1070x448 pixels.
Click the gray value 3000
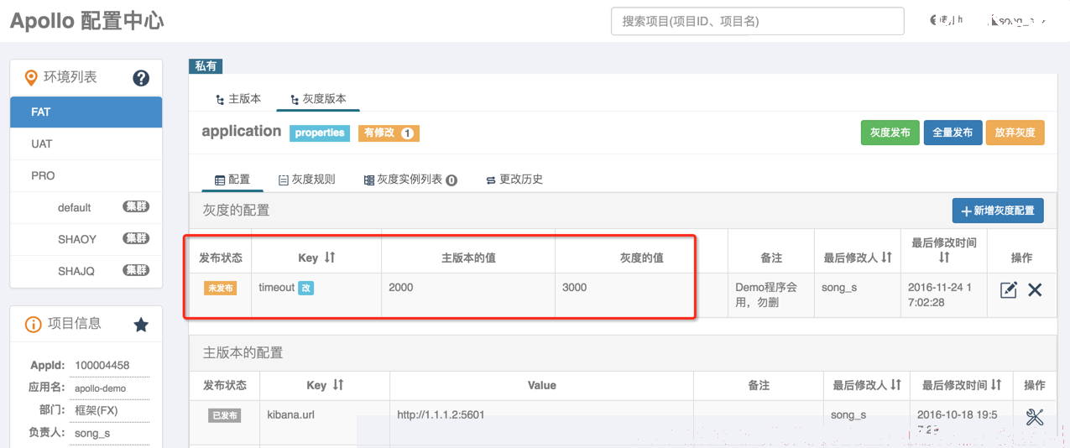[575, 287]
